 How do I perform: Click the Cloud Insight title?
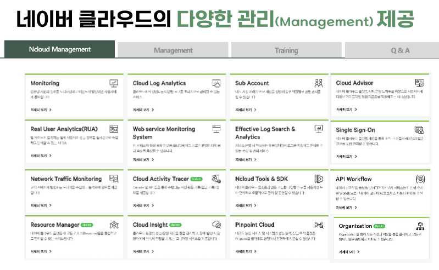click(151, 225)
